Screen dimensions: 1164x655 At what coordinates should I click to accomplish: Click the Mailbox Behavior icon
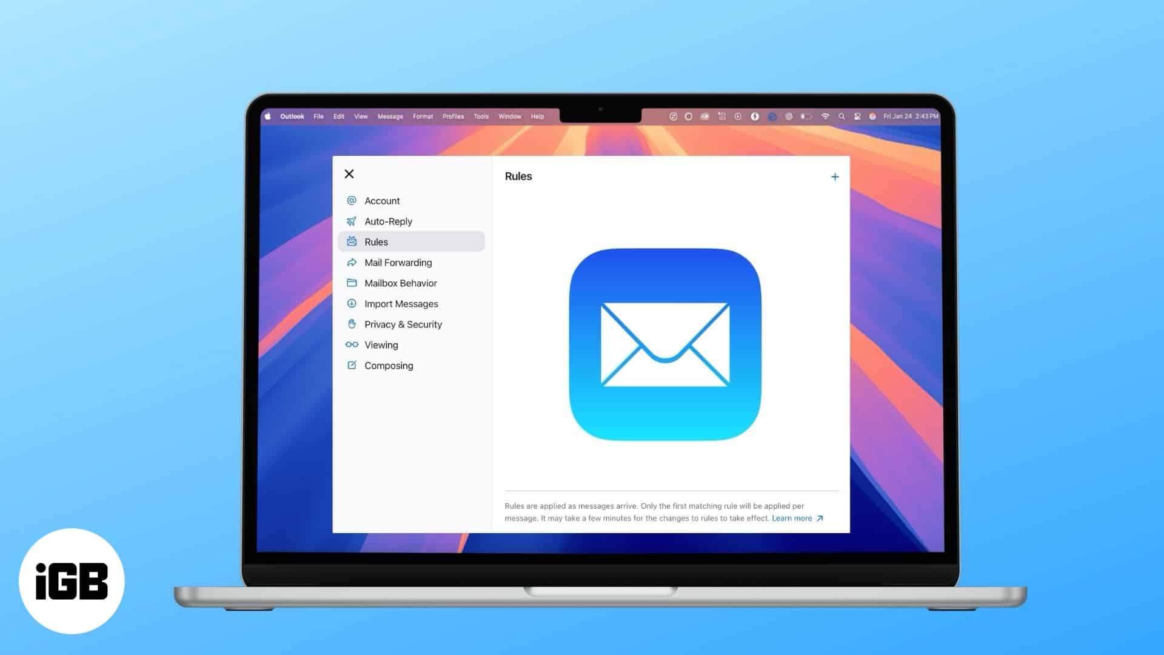352,283
